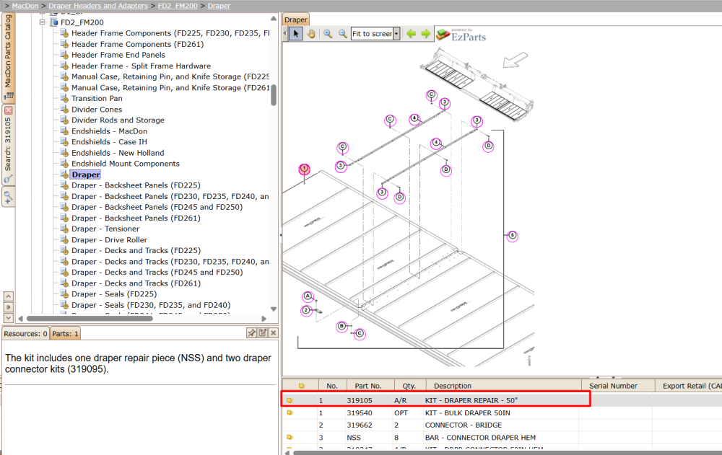Click the up arrow button at left panel corner

click(x=8, y=296)
